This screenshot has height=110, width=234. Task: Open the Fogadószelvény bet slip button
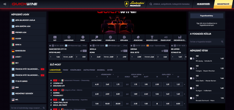(x=207, y=16)
